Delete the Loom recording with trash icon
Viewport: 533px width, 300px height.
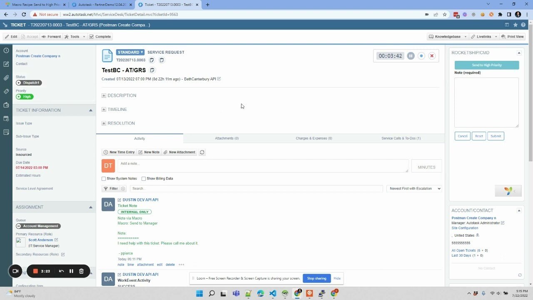pos(81,271)
